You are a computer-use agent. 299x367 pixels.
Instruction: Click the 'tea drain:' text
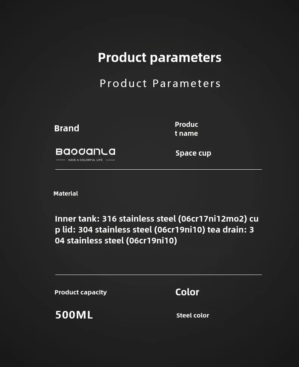coord(227,230)
